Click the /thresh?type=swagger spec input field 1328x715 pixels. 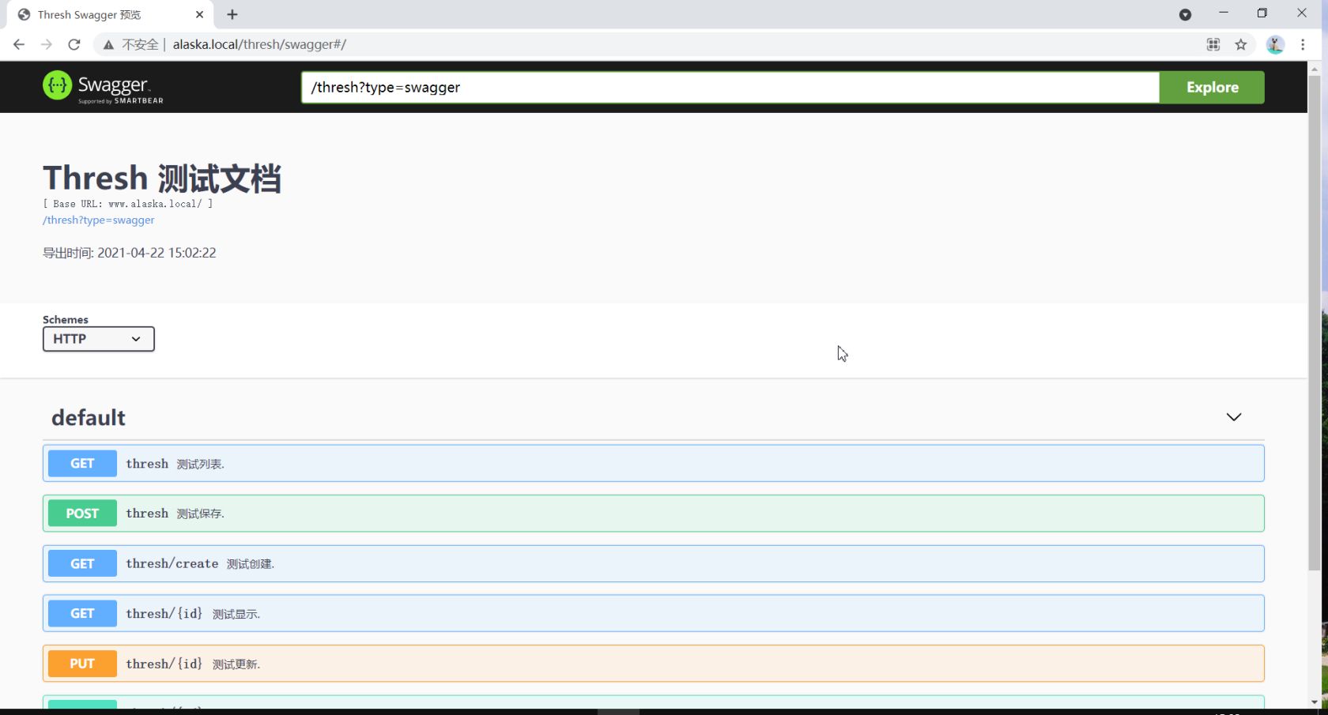(x=730, y=87)
